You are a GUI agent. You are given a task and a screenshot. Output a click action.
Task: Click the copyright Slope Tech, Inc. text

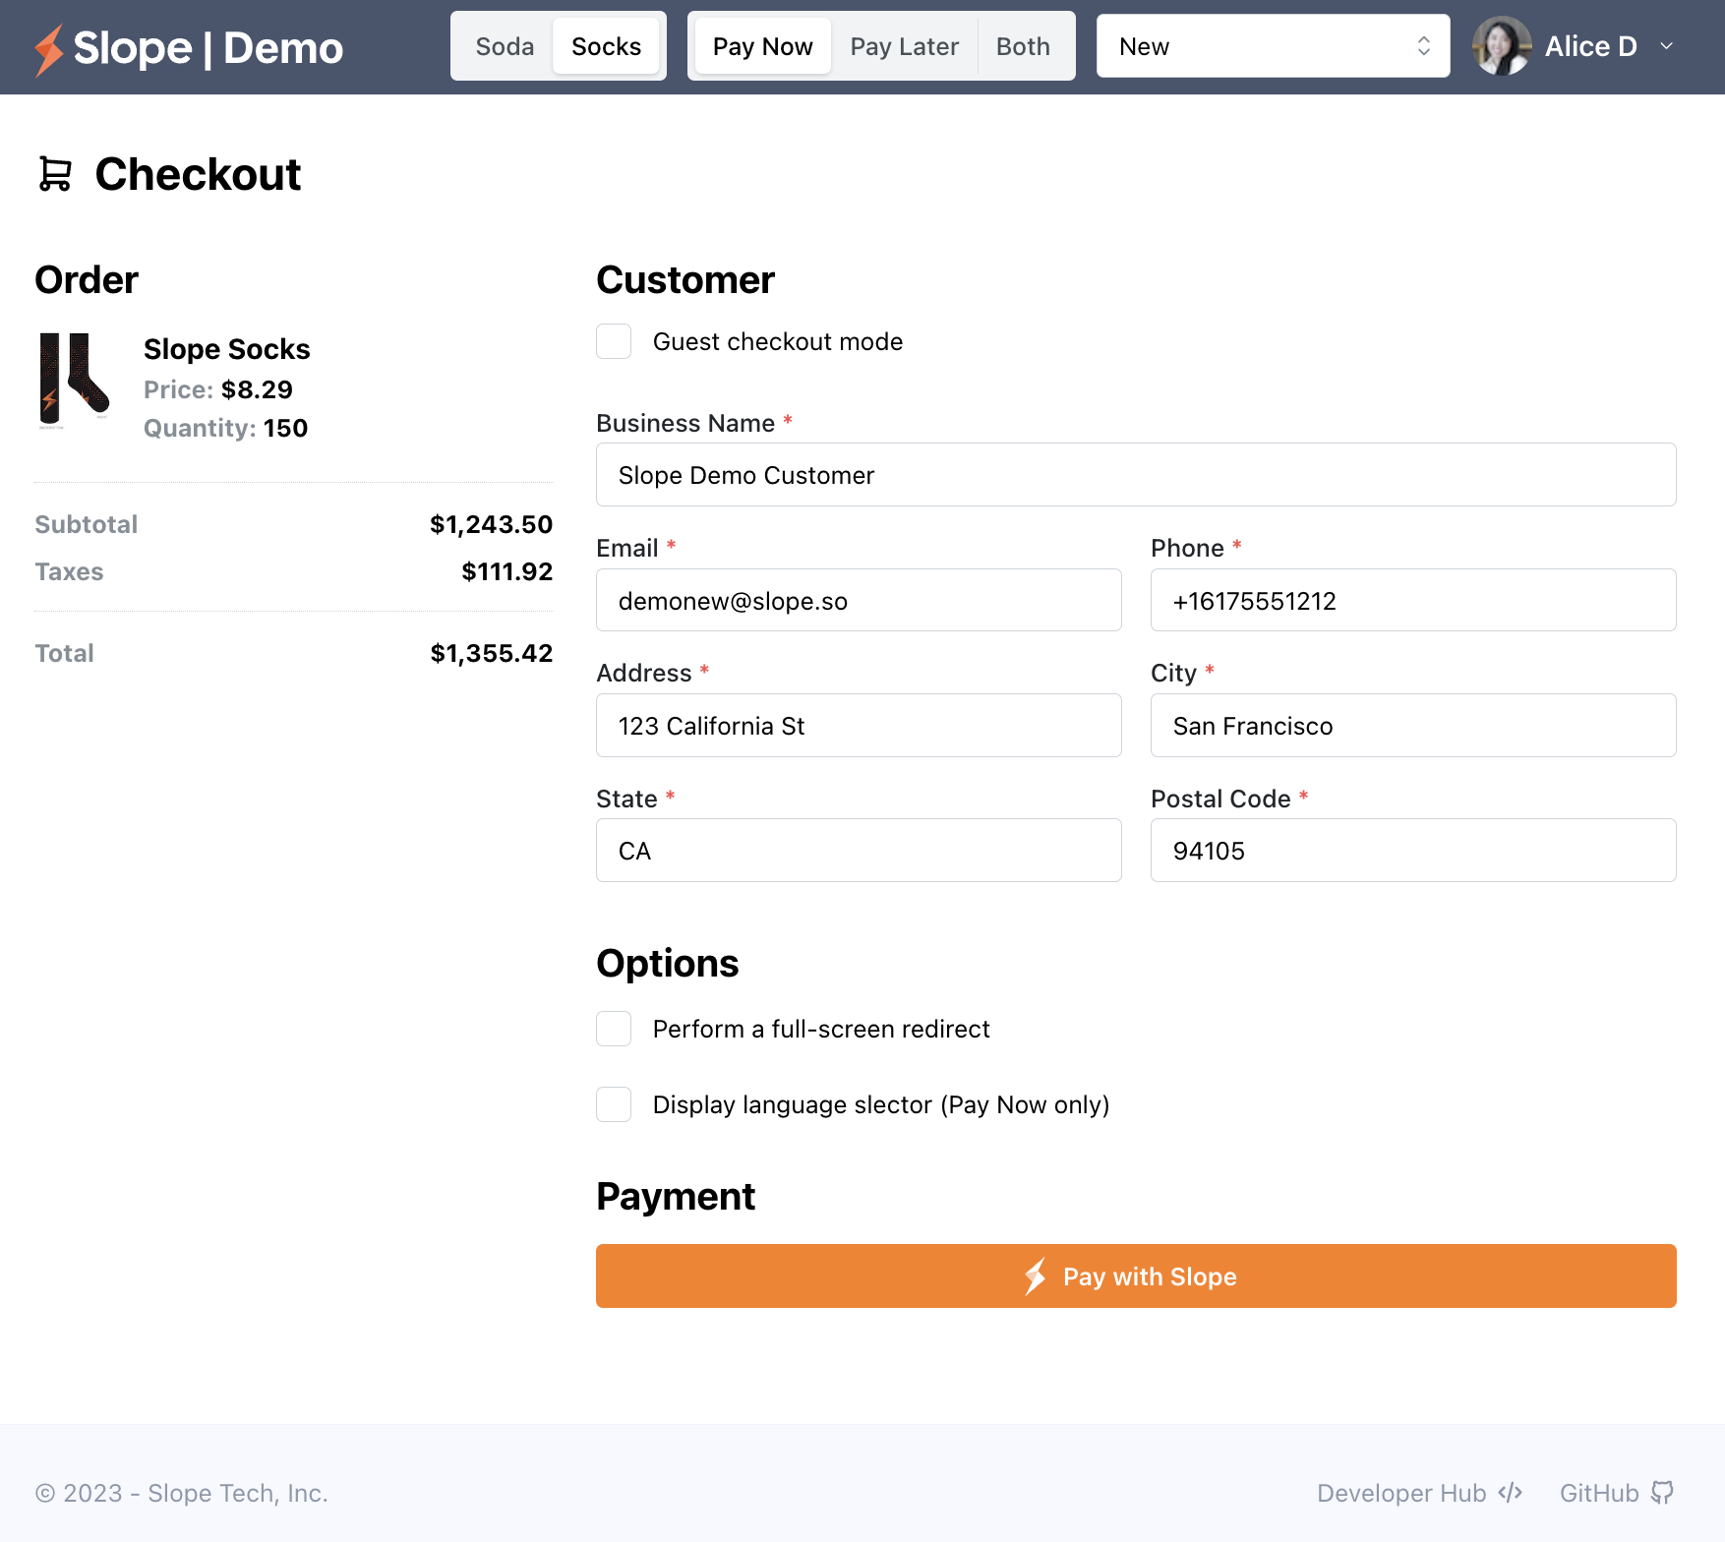tap(181, 1493)
